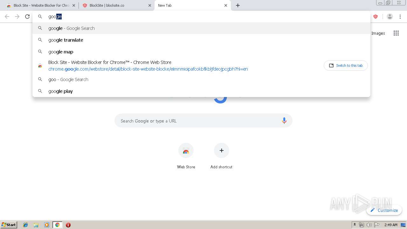
Task: Open the media player taskbar icon
Action: [x=47, y=225]
